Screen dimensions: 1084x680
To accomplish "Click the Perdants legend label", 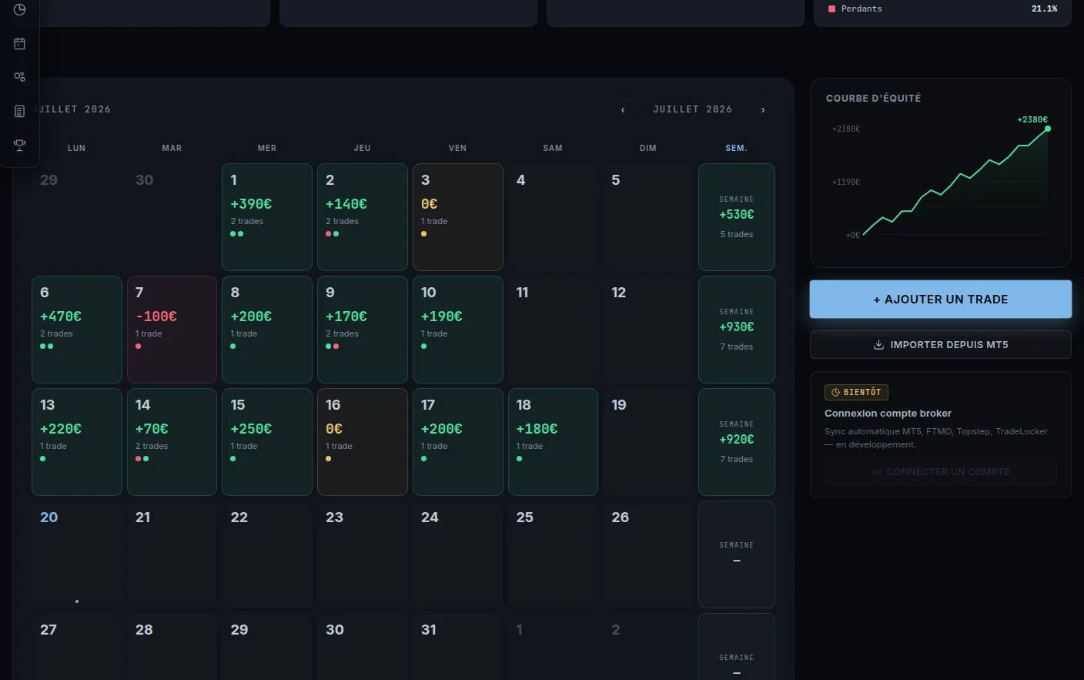I will (862, 8).
